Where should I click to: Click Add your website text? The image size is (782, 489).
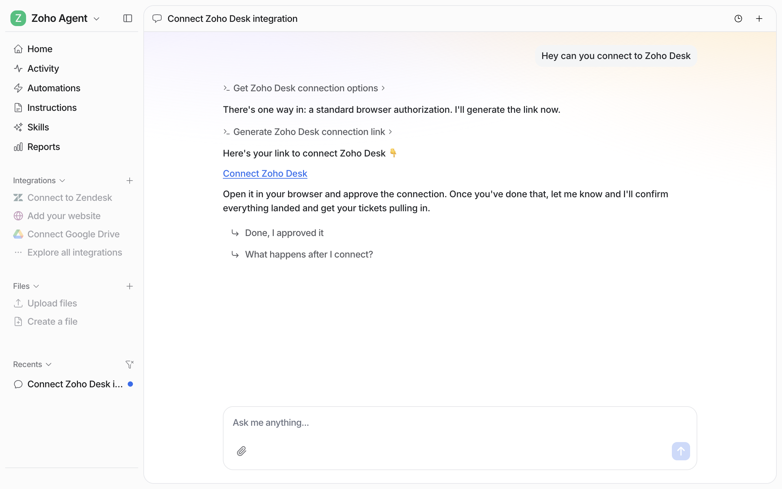point(64,216)
